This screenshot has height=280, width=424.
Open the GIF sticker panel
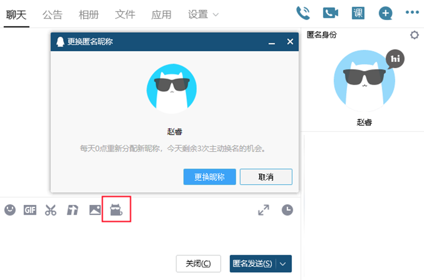point(30,210)
